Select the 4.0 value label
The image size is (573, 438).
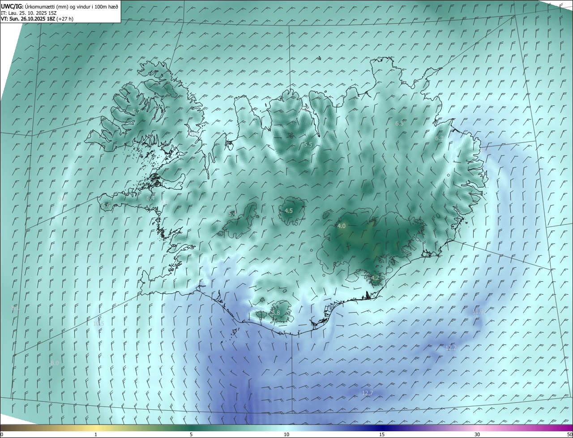point(342,226)
